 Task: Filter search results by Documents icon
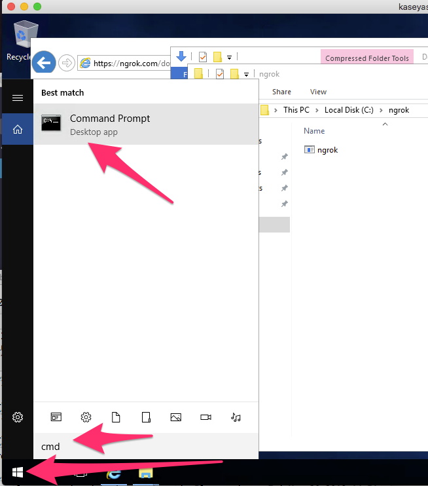[116, 417]
